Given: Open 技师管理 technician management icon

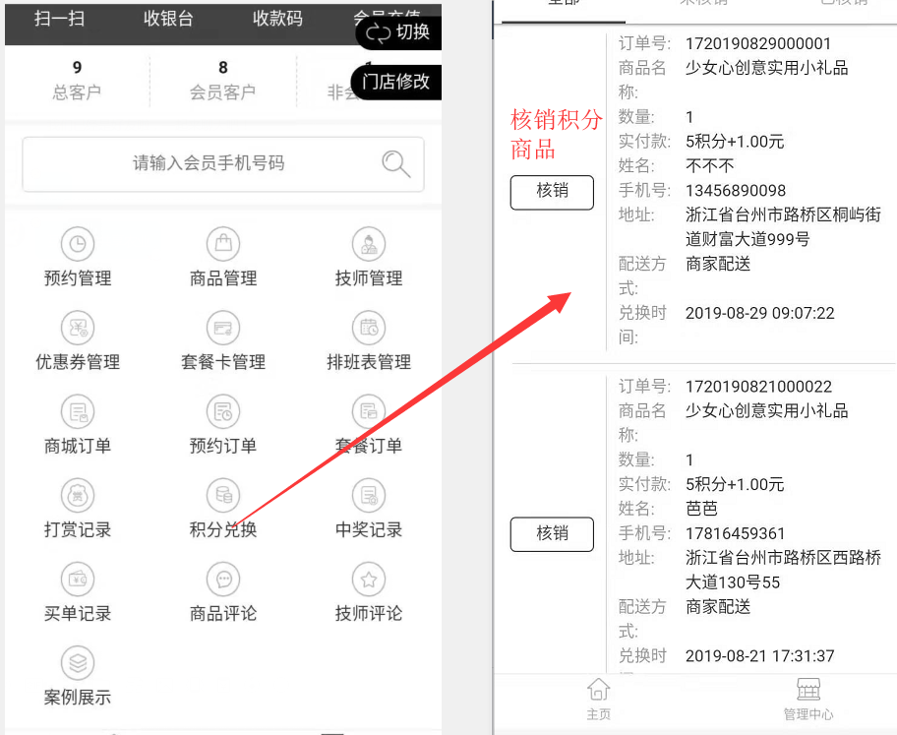Looking at the screenshot, I should click(369, 244).
